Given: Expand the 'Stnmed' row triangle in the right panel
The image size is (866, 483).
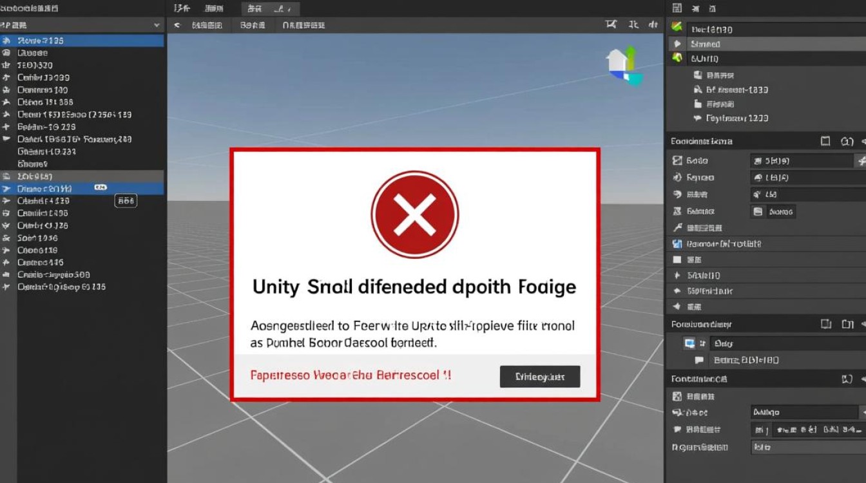Looking at the screenshot, I should click(x=677, y=44).
